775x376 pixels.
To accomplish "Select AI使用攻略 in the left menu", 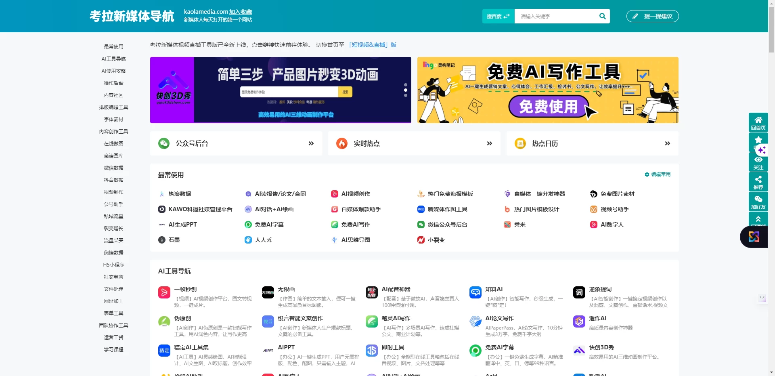I will point(113,71).
